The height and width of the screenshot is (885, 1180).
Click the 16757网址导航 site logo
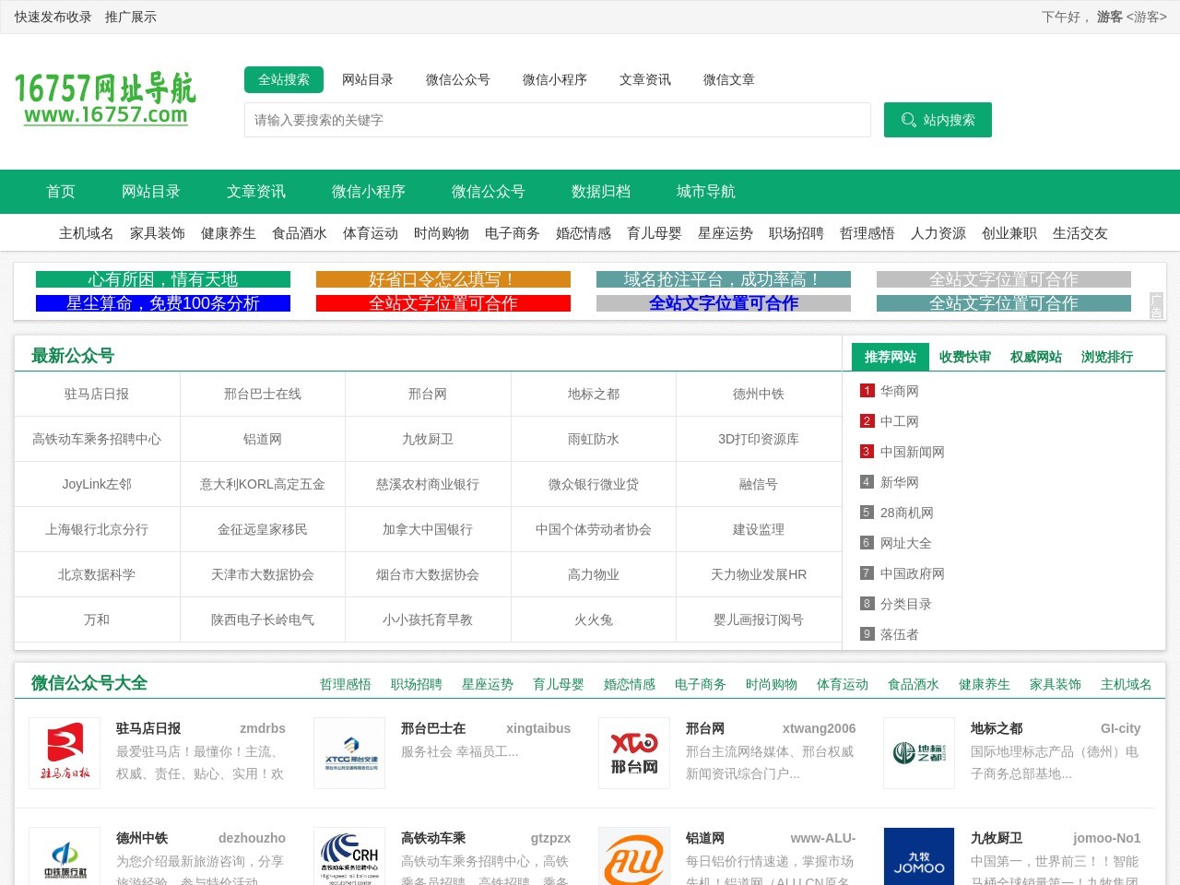pos(105,100)
